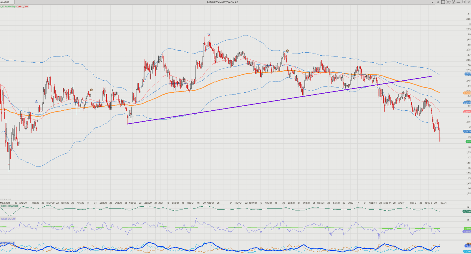
Task: Select the purple trendline on the chart
Action: point(279,100)
